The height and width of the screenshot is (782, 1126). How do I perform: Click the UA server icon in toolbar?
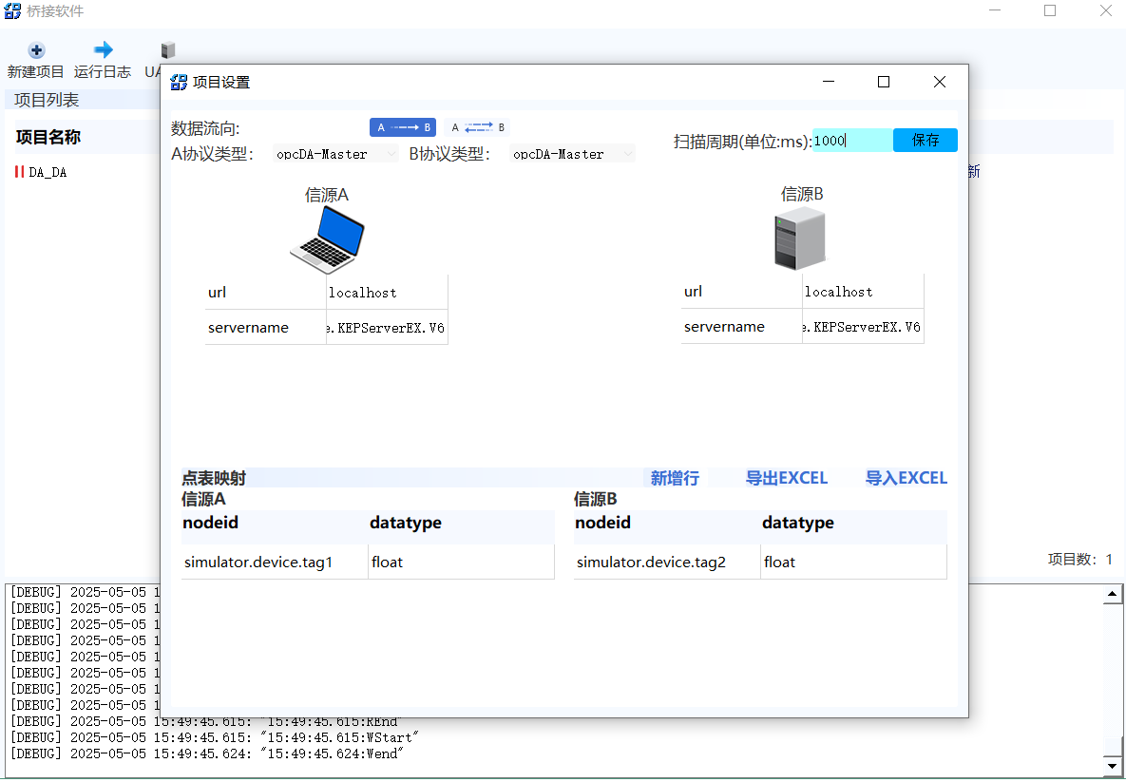[x=168, y=50]
